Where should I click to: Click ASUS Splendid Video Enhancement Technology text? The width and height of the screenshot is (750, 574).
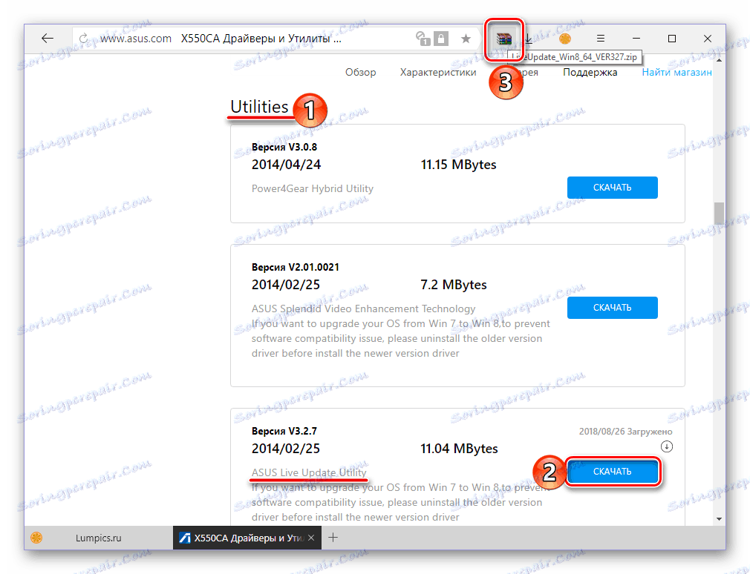click(x=364, y=309)
